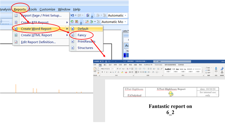The width and height of the screenshot is (225, 125).
Task: Click the align left icon
Action: 136,72
